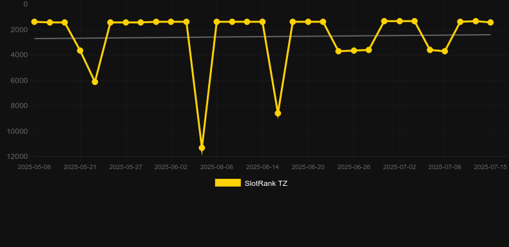
Task: Click the last data point on 2025-07-15
Action: point(490,23)
